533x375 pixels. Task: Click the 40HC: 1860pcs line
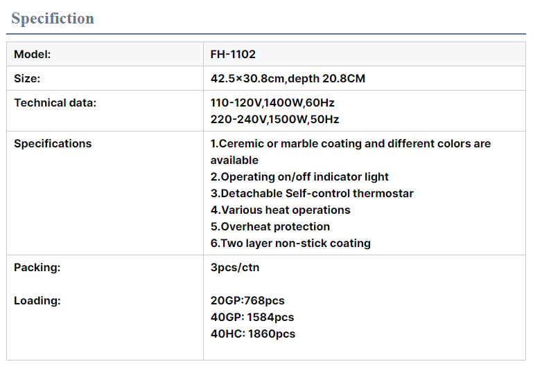click(x=253, y=334)
